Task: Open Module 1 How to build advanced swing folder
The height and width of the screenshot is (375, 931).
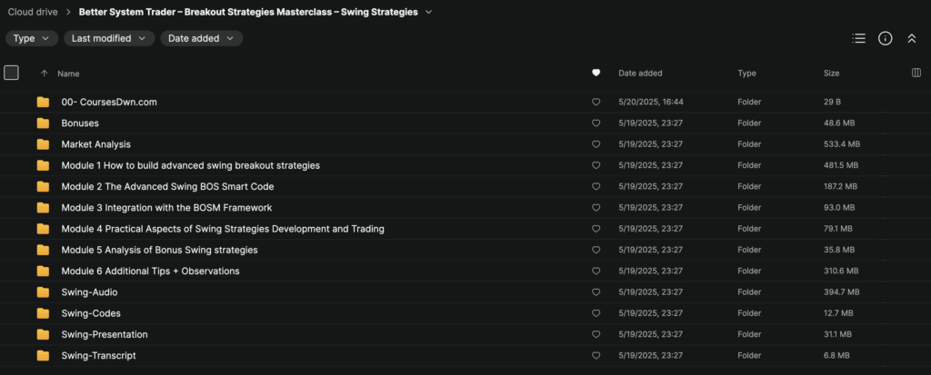Action: [191, 165]
